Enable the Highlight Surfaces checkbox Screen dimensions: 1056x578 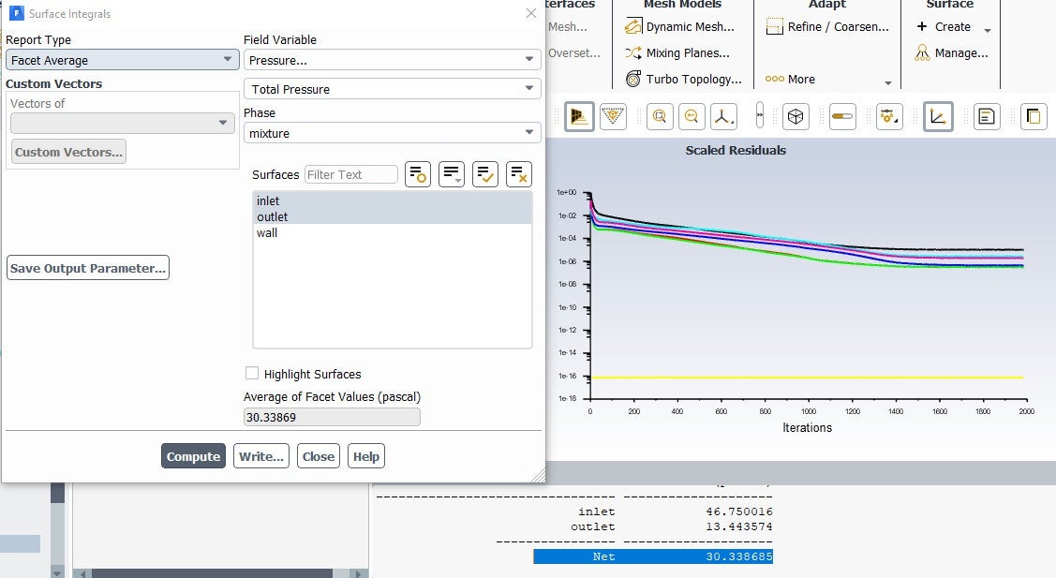click(252, 373)
